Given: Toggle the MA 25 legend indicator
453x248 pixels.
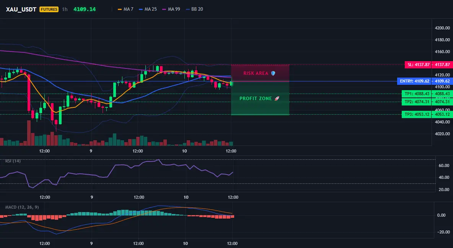Looking at the screenshot, I should point(148,9).
